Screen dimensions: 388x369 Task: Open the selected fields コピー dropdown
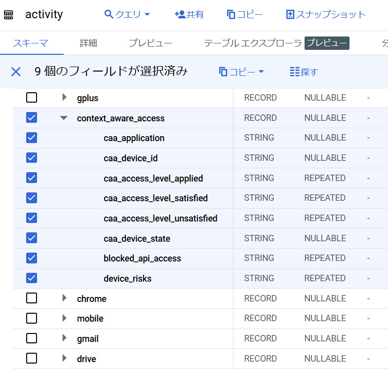pos(241,72)
